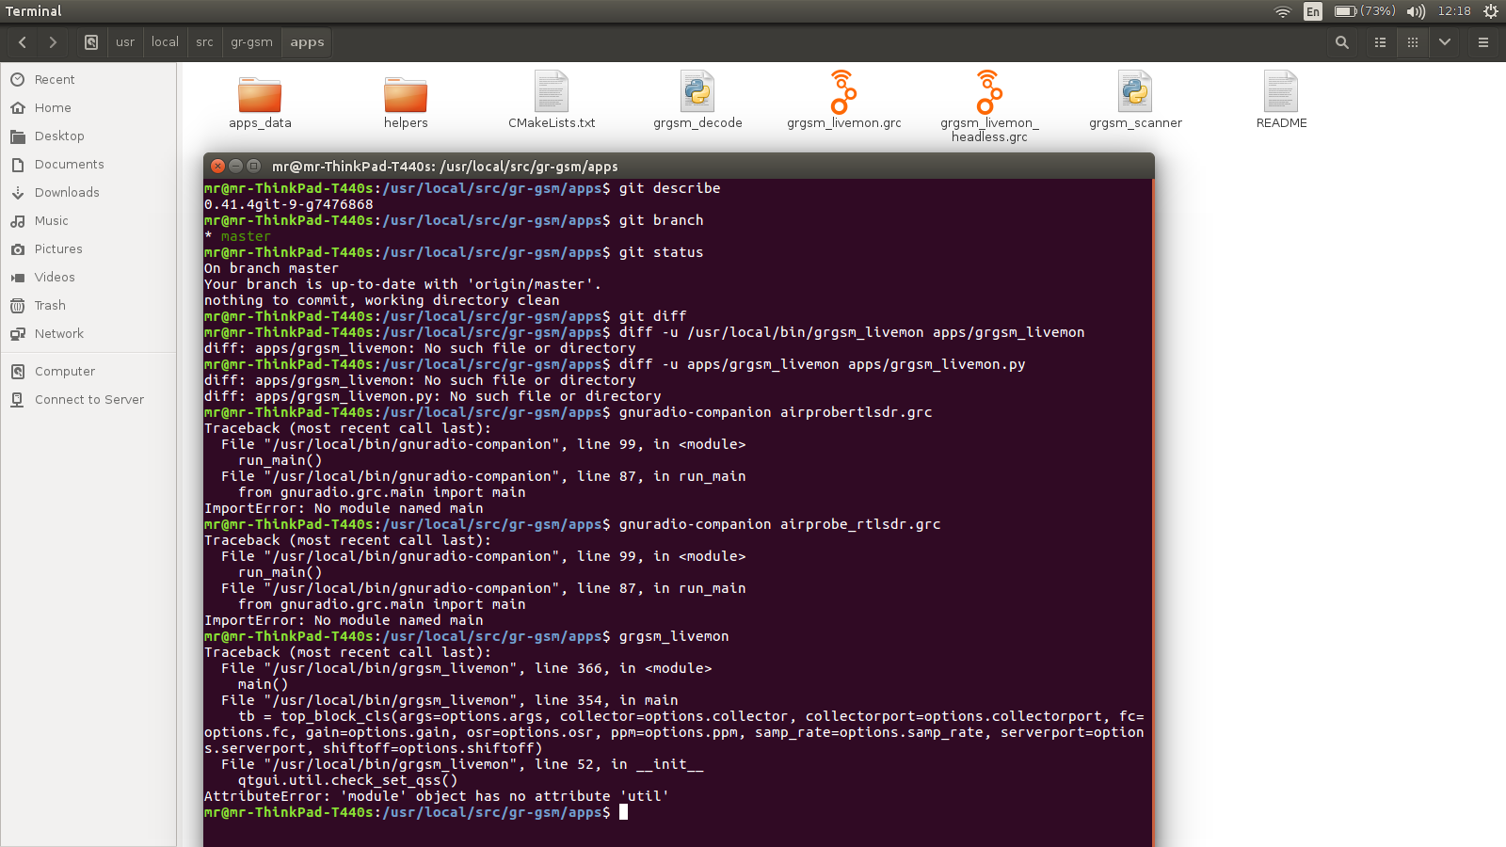
Task: Open the hamburger menu
Action: 1483,42
